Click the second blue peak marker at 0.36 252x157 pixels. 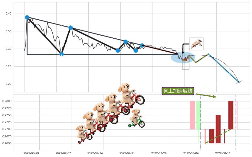pos(70,27)
